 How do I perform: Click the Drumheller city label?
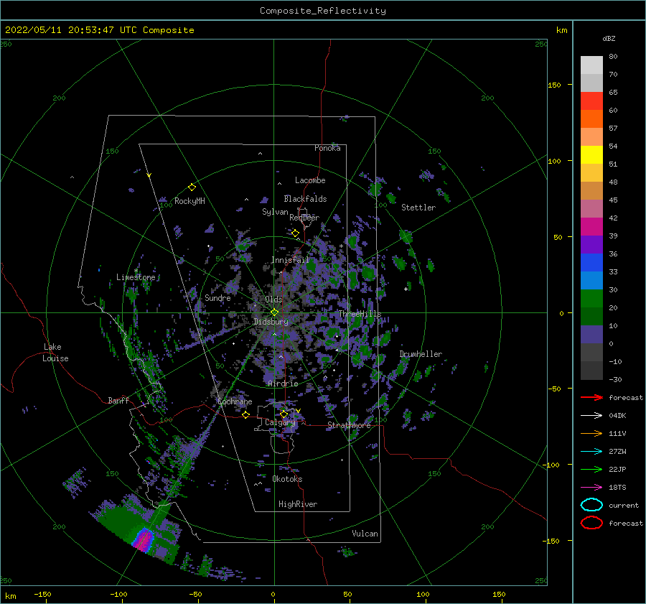[x=421, y=354]
